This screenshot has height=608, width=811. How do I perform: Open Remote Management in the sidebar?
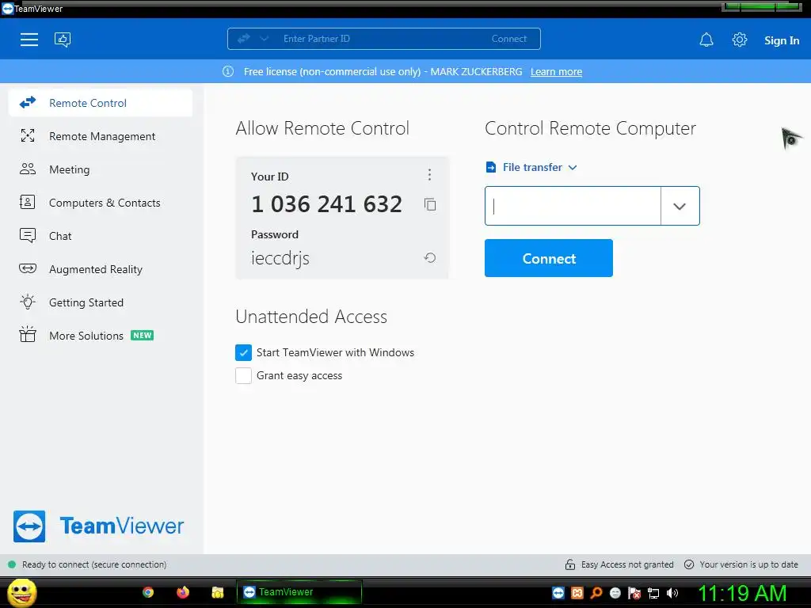point(101,136)
